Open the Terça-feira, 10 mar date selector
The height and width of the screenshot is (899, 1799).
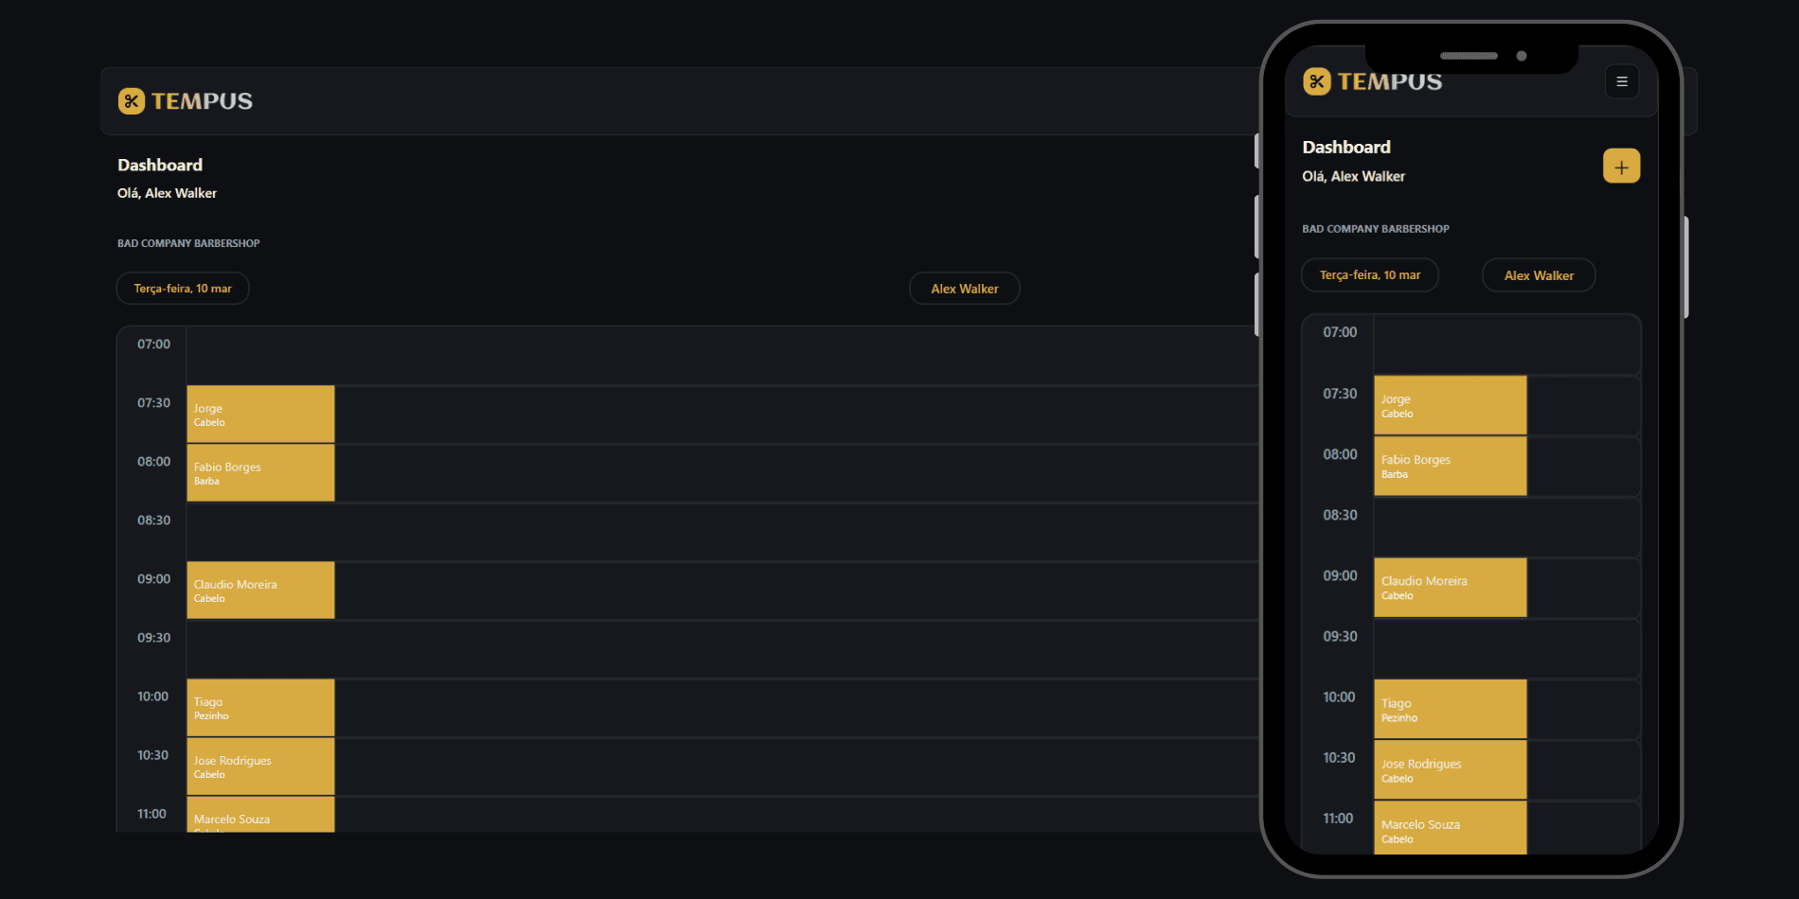pyautogui.click(x=182, y=288)
